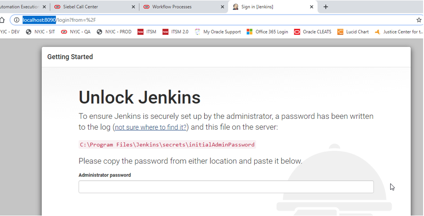Click the Unlock Jenkins heading
The height and width of the screenshot is (216, 424).
coord(140,97)
